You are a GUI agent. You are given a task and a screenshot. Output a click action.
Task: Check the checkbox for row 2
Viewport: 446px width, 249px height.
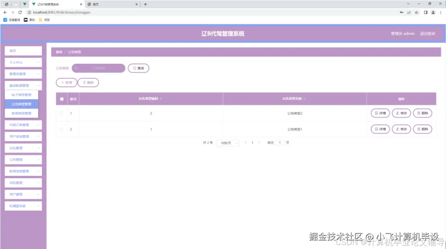coord(61,129)
